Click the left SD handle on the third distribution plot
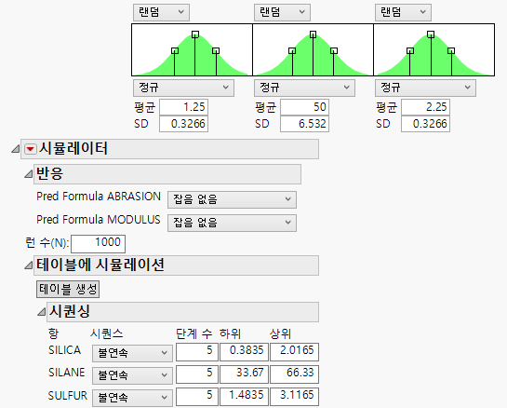 click(x=410, y=51)
